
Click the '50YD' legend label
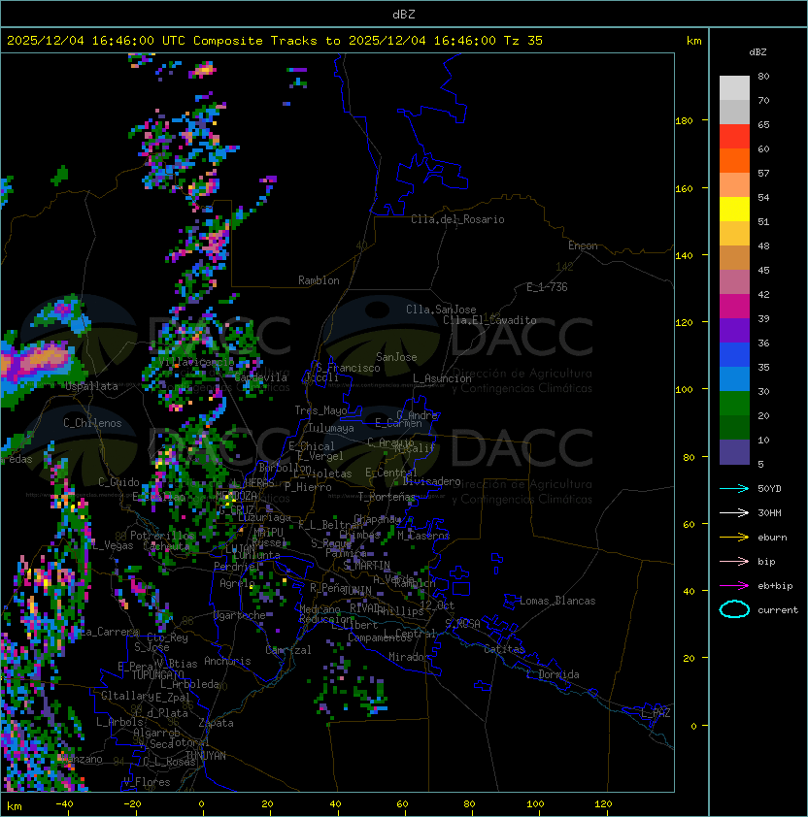point(769,489)
